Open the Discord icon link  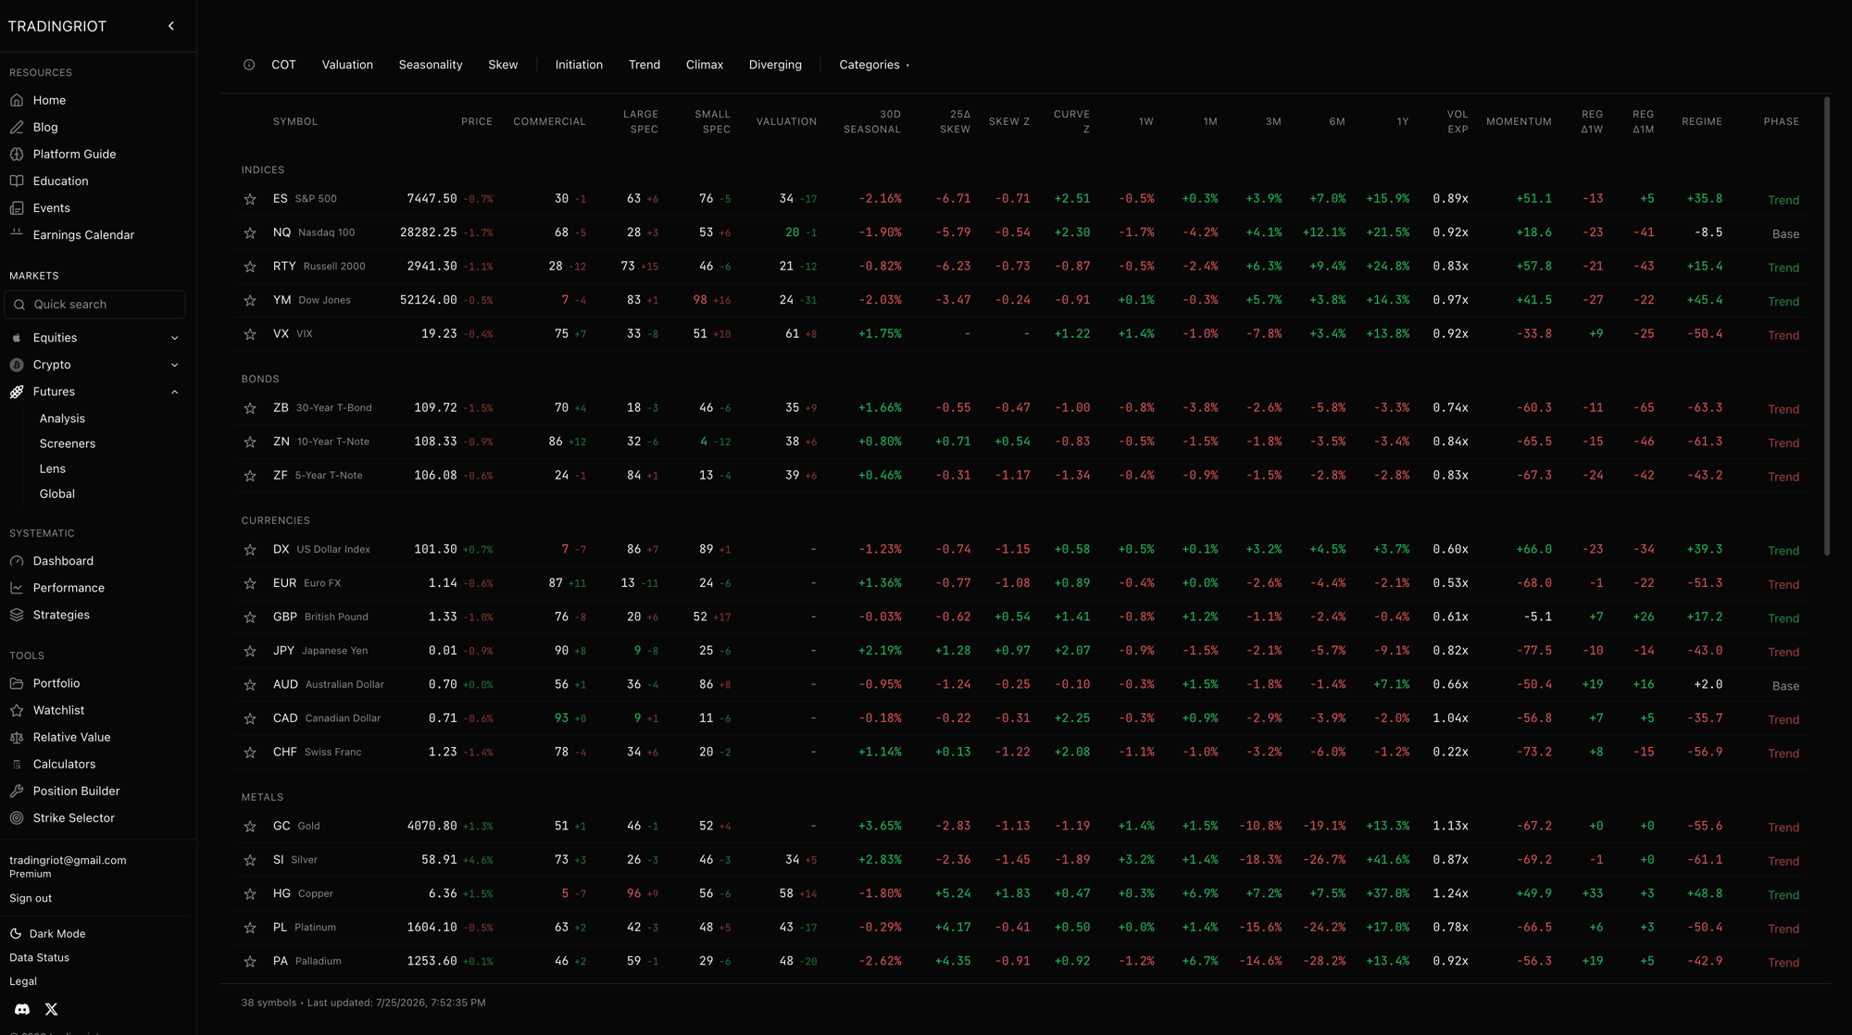click(x=22, y=1009)
